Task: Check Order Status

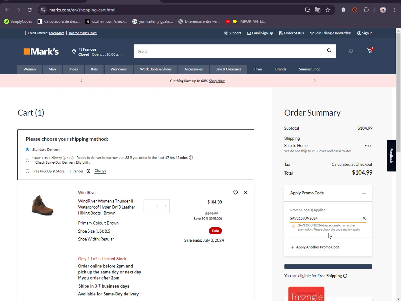Action: point(291,33)
